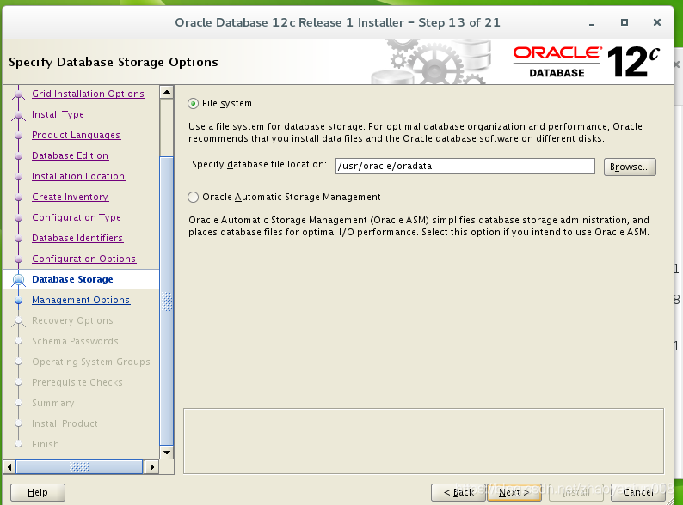Select the File system radio button
Viewport: 683px width, 505px height.
pos(193,104)
